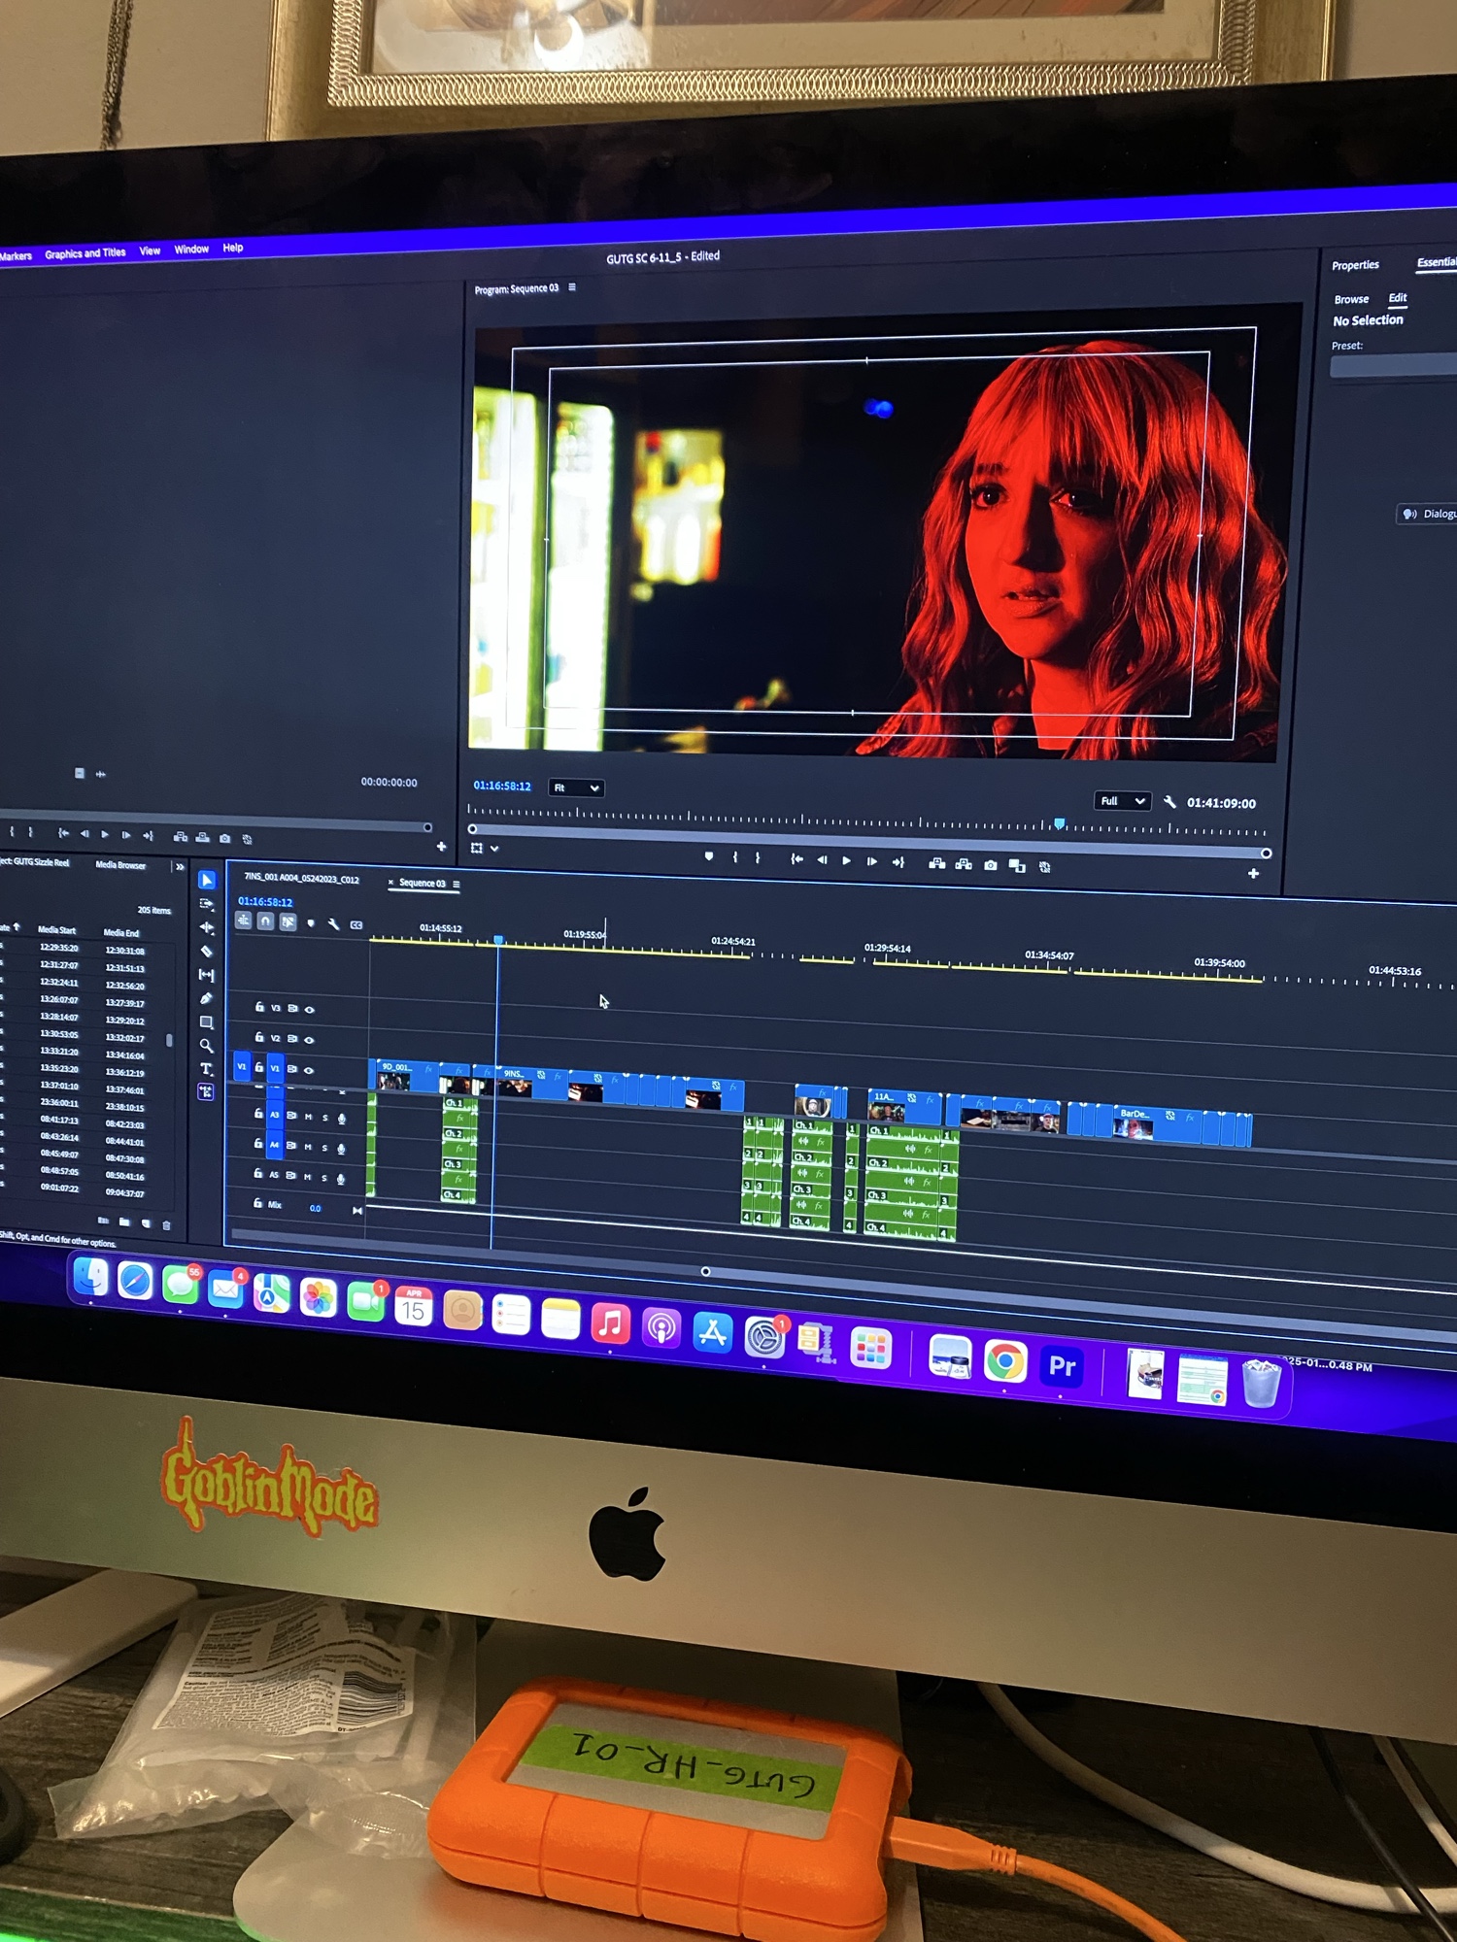Select the Zoom magnifier tool
The image size is (1457, 1942).
pos(206,1046)
